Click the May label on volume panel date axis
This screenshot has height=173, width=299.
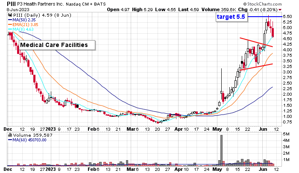point(217,169)
